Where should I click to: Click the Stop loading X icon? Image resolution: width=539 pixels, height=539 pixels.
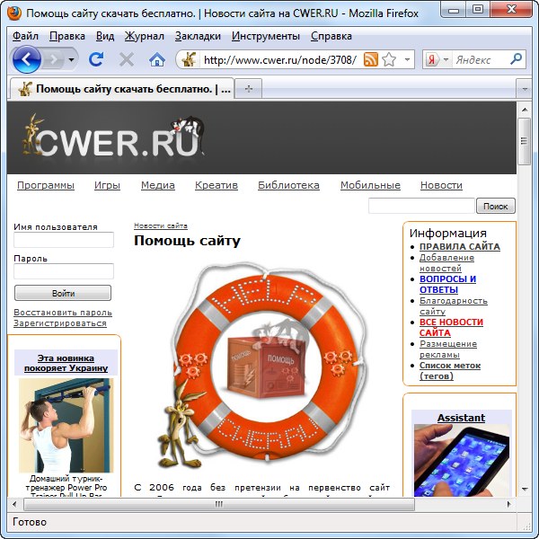coord(127,60)
